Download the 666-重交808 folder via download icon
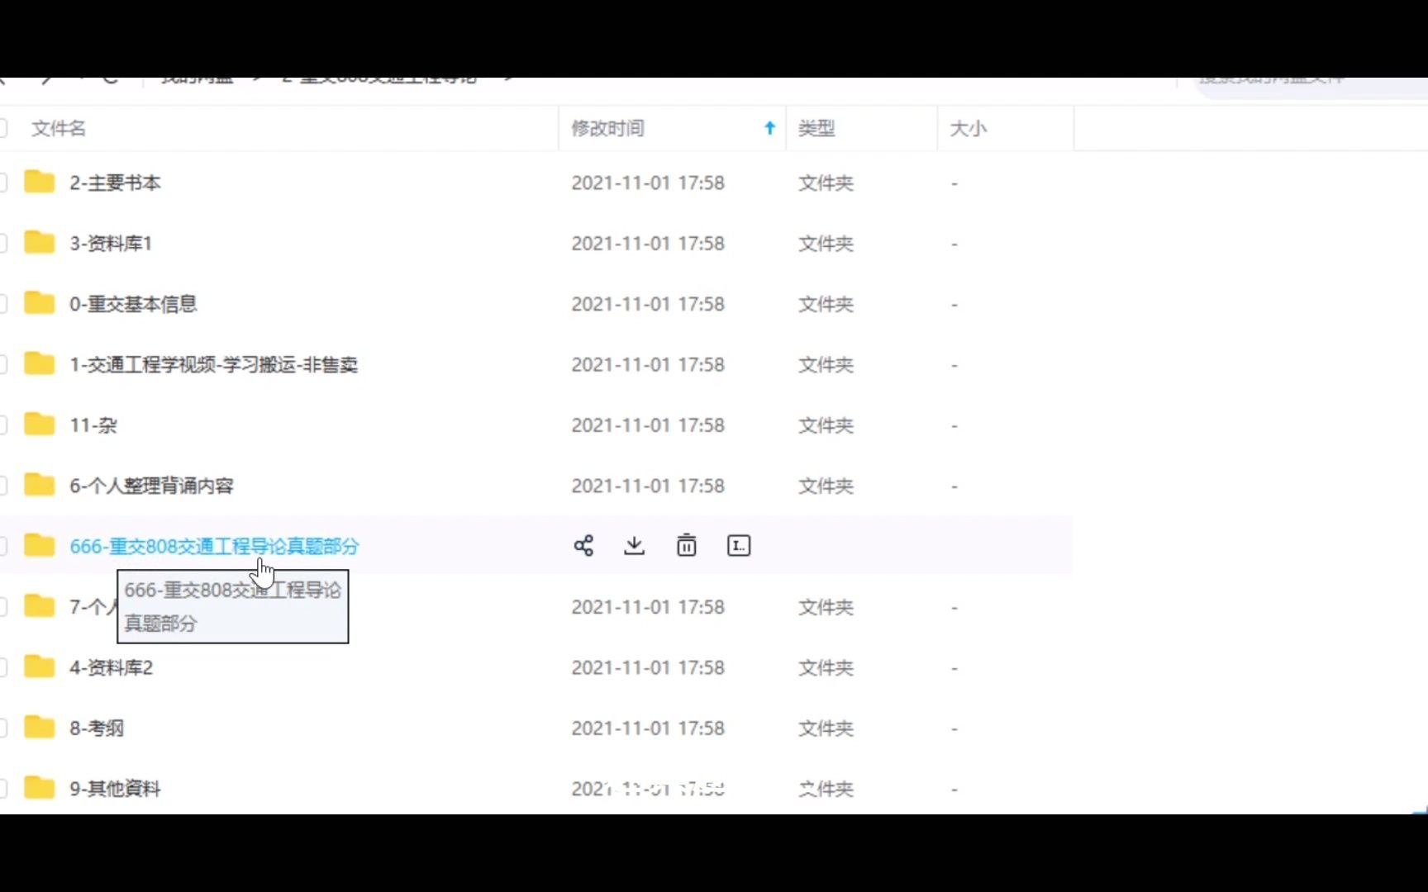1428x892 pixels. [634, 546]
